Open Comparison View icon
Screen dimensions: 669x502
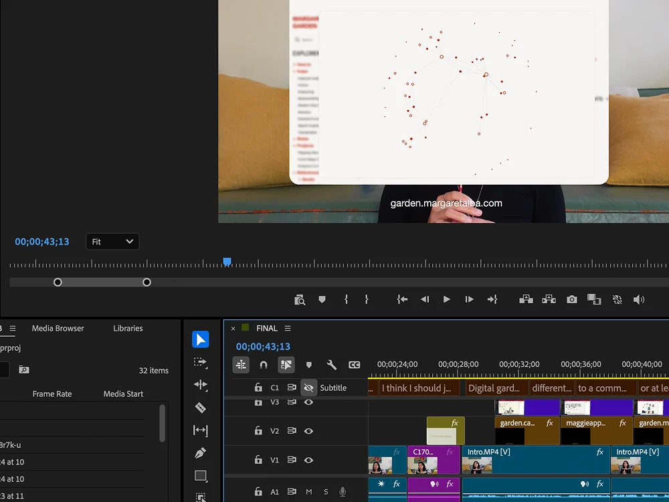594,299
